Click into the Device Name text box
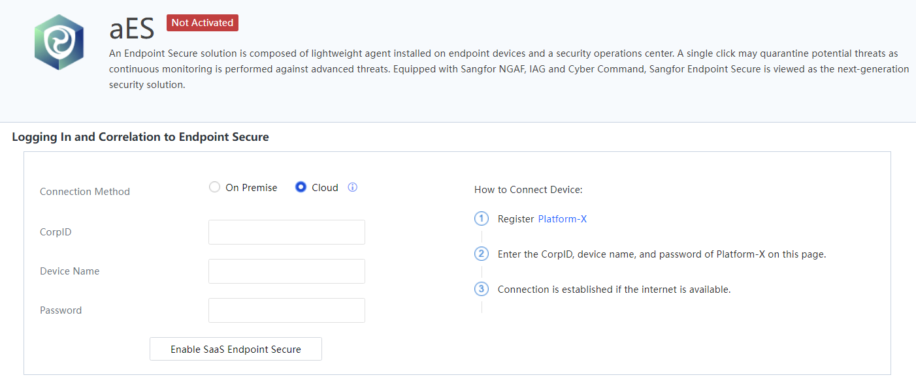 [x=286, y=271]
